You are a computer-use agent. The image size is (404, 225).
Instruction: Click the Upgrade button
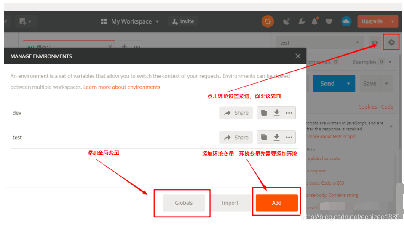point(372,21)
